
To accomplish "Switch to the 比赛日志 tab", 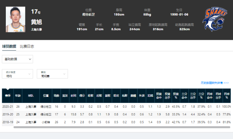I will pos(27,47).
